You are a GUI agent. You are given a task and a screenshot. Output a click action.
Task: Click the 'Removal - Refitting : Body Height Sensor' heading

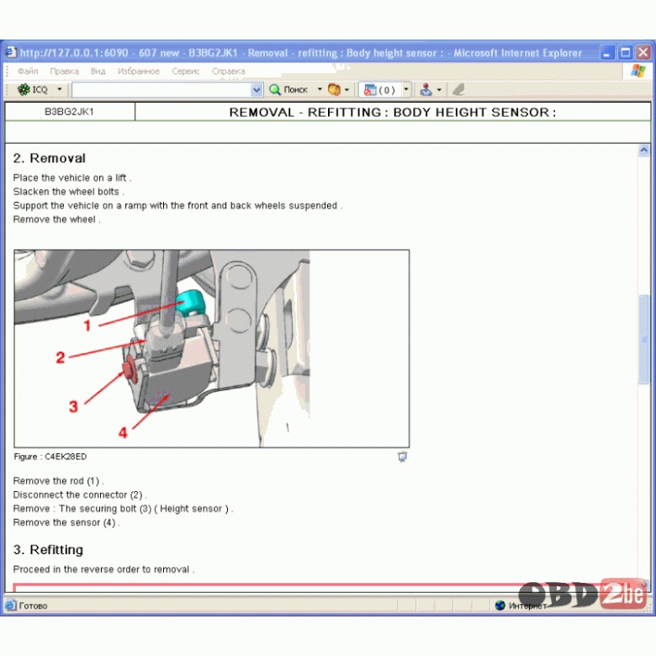coord(393,112)
